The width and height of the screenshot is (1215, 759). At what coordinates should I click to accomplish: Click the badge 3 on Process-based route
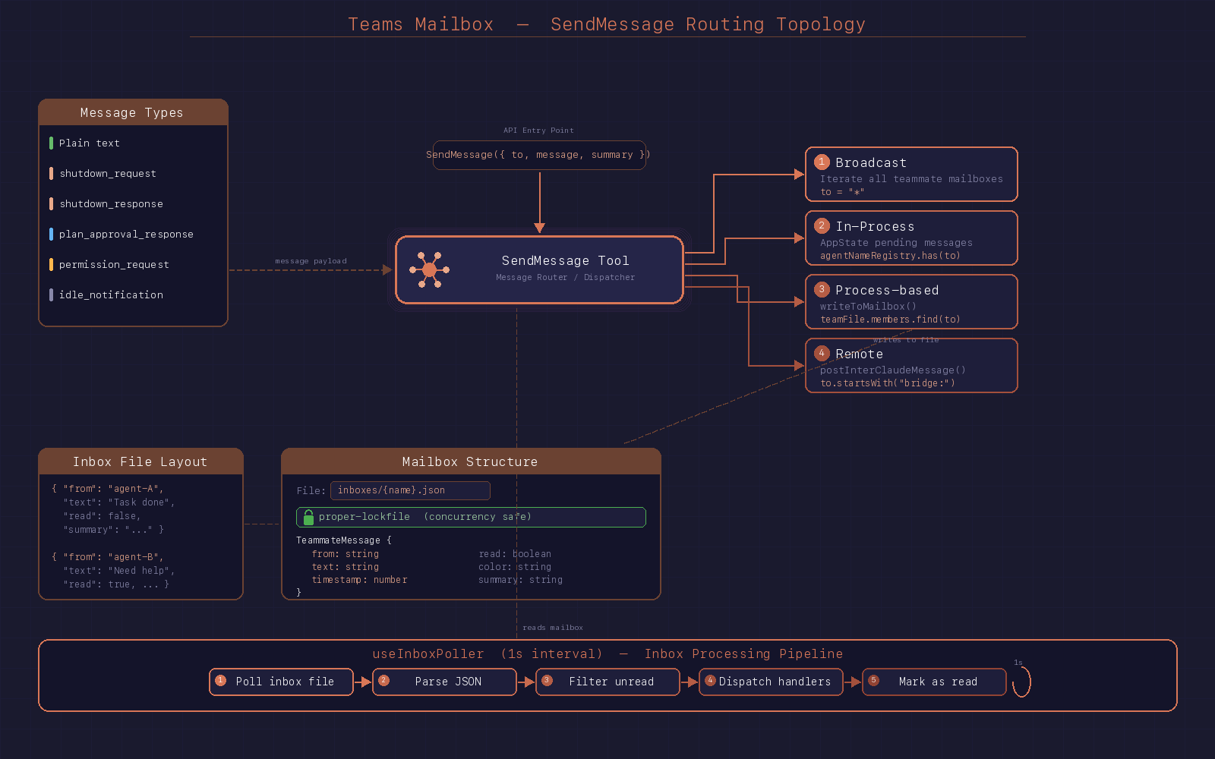(822, 289)
